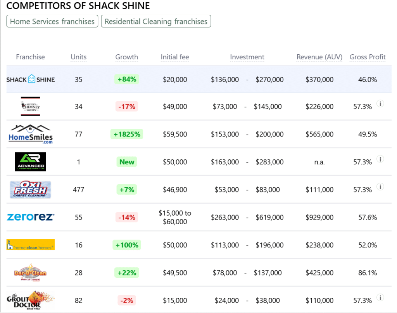Sort table by Franchise column header
The height and width of the screenshot is (313, 397).
[x=30, y=57]
